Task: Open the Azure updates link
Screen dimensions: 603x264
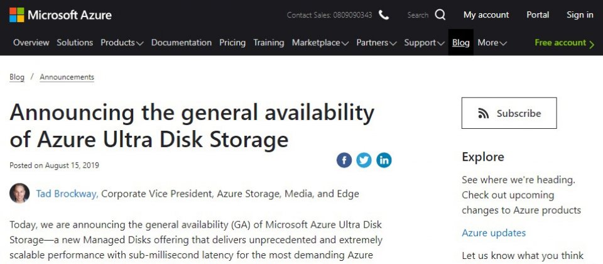Action: pyautogui.click(x=494, y=233)
